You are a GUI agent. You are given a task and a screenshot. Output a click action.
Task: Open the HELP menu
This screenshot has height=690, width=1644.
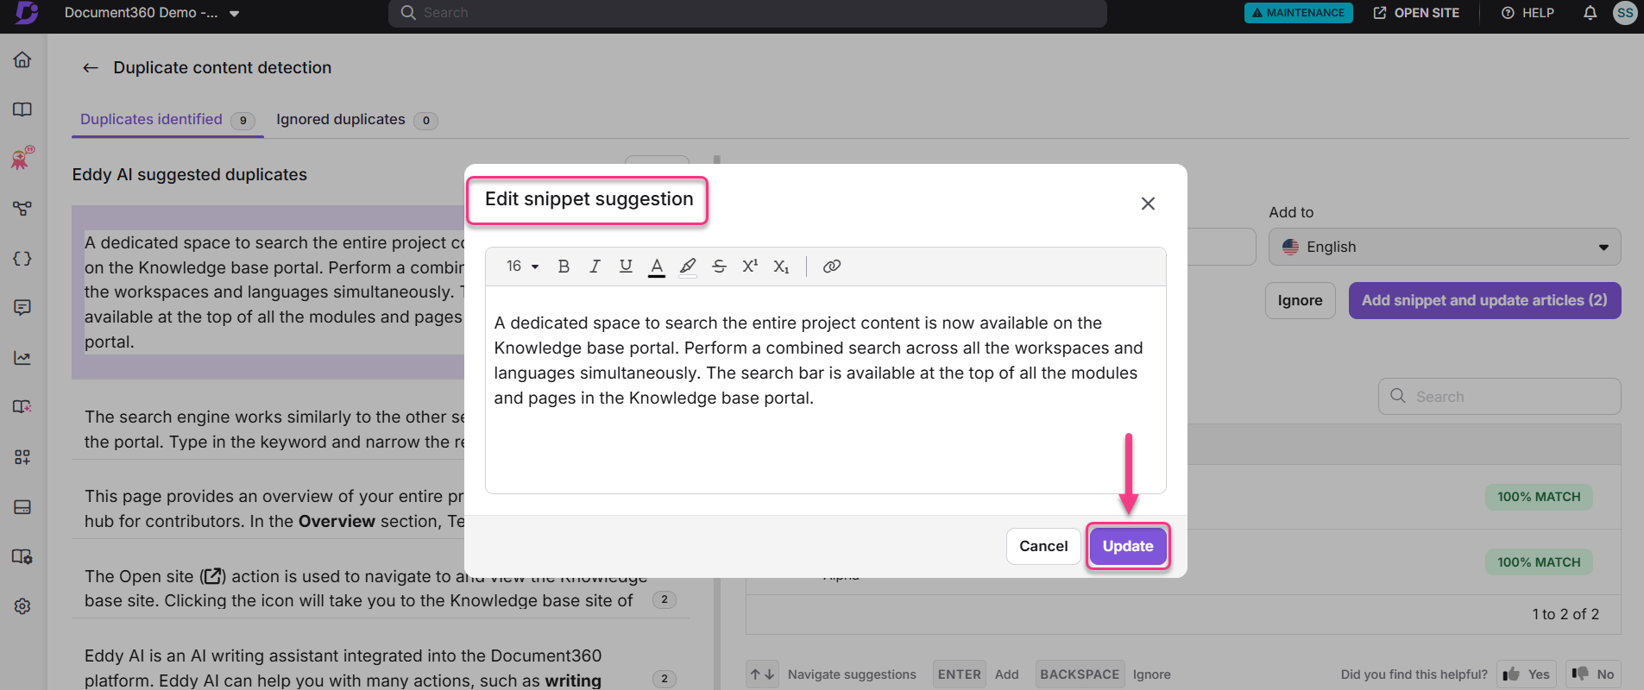coord(1527,13)
